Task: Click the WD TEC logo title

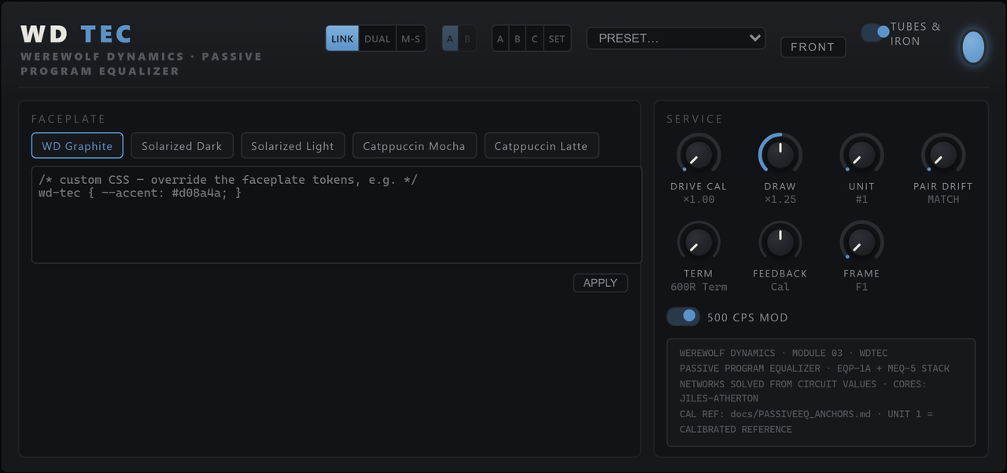Action: (x=76, y=34)
